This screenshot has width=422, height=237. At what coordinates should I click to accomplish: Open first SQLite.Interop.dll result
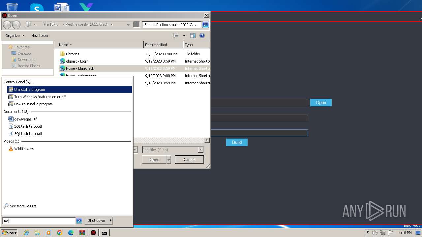point(69,126)
